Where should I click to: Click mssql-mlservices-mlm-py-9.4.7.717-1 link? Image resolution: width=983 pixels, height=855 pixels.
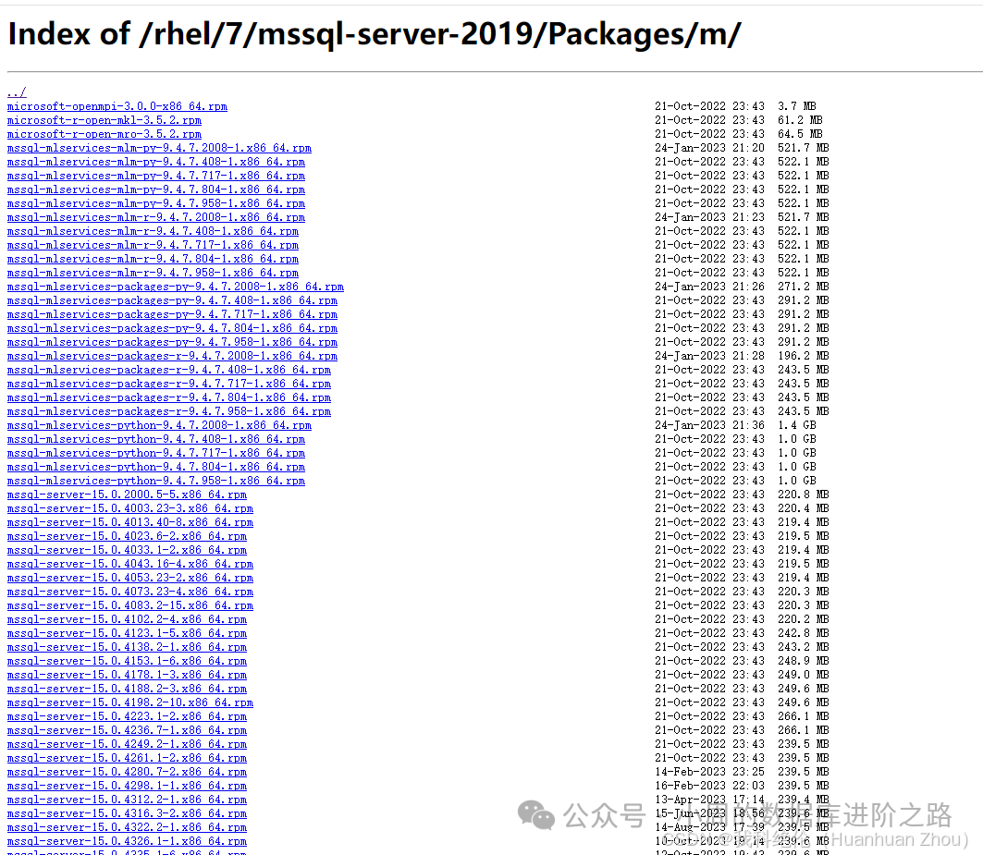click(156, 177)
